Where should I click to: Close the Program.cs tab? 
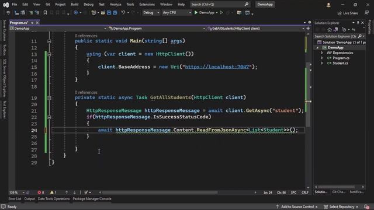click(x=37, y=23)
